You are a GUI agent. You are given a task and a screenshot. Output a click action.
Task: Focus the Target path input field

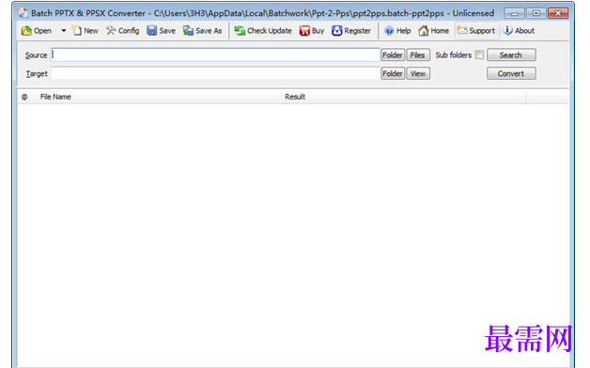(215, 73)
